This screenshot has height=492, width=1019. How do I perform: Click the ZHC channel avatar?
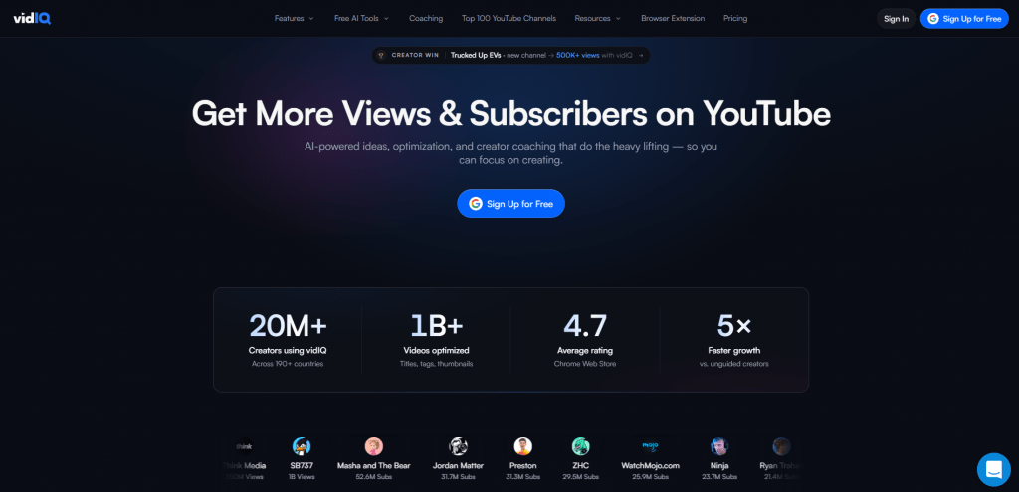581,446
